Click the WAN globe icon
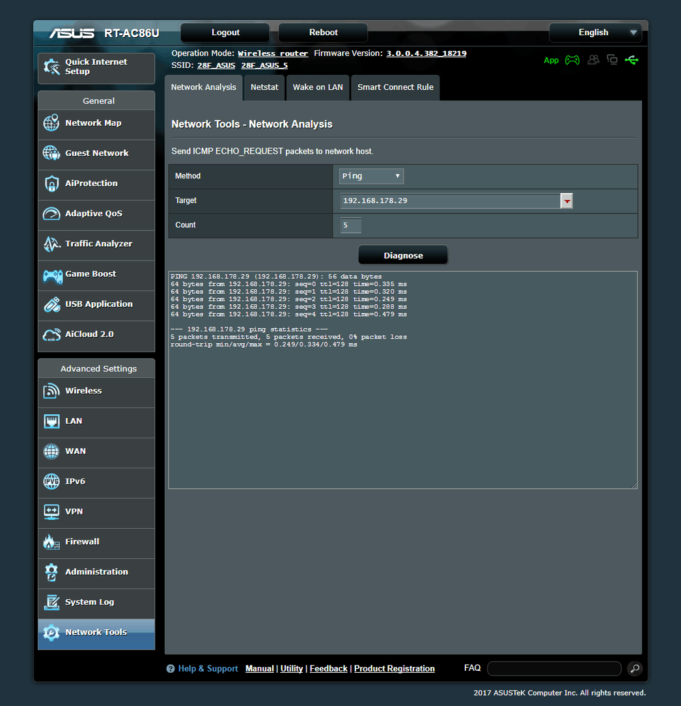 click(x=51, y=451)
